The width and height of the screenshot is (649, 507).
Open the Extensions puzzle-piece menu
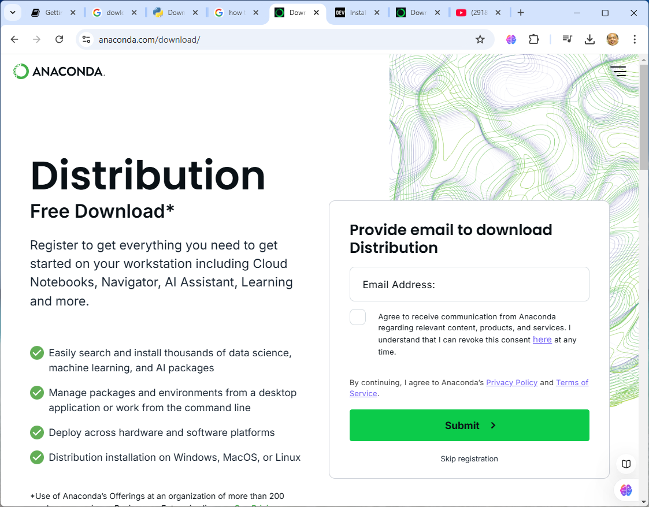click(534, 39)
